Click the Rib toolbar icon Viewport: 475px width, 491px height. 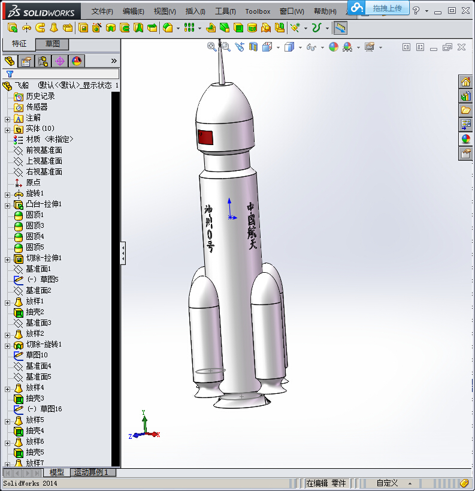click(x=211, y=28)
